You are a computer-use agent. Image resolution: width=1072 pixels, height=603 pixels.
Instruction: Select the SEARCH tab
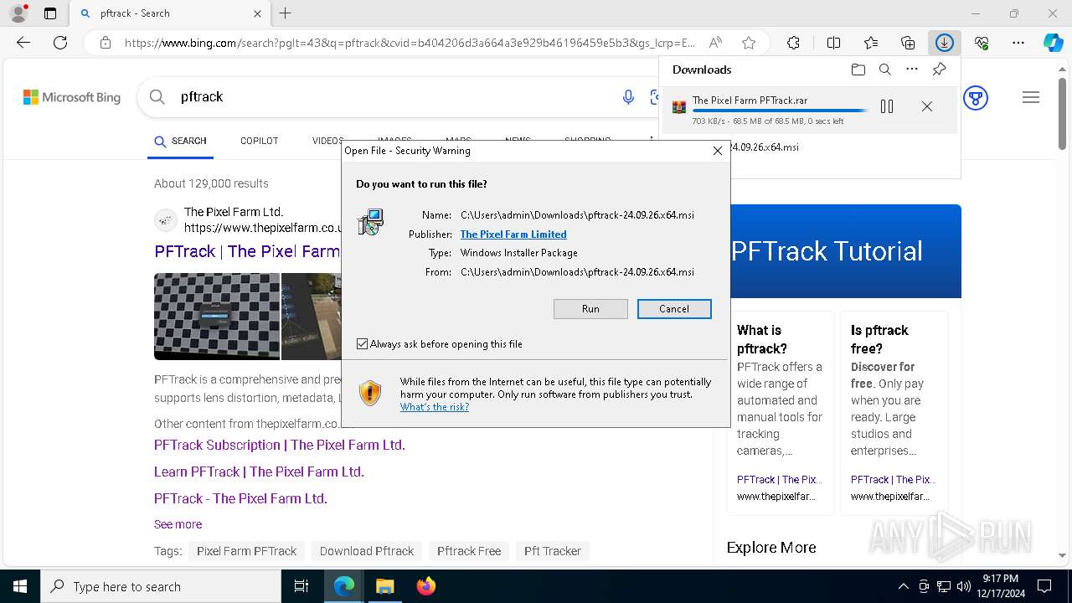(x=180, y=141)
